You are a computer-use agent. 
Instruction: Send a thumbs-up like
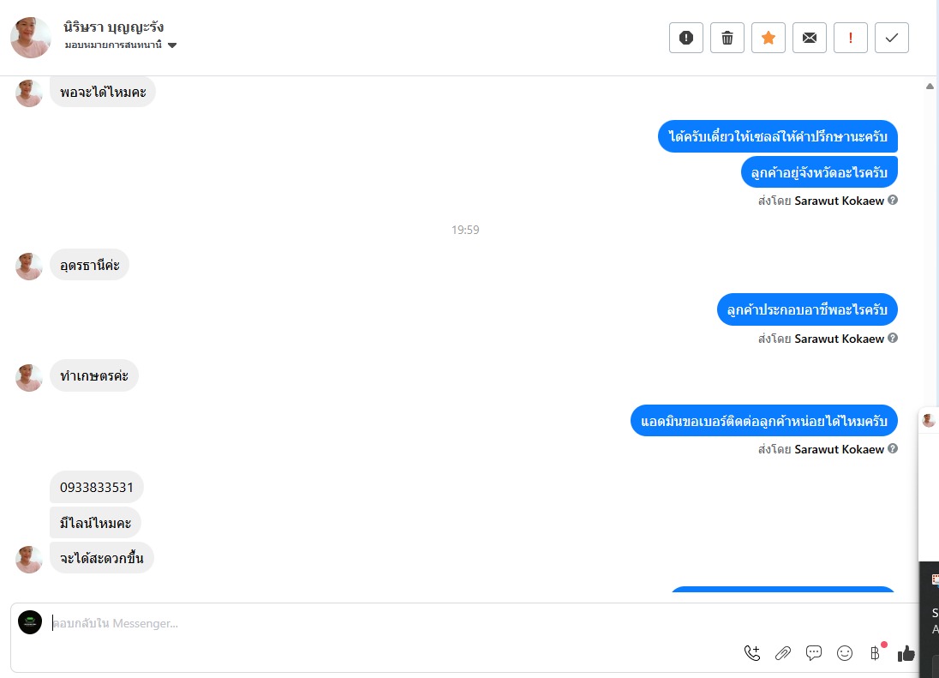906,653
